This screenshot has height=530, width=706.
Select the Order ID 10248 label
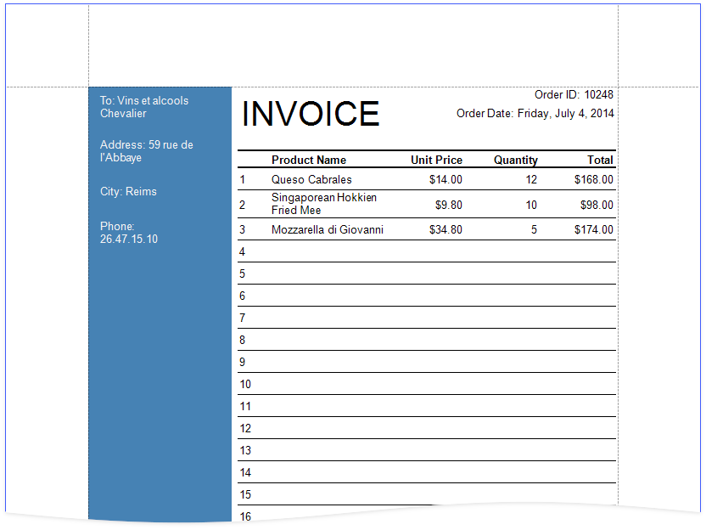click(x=574, y=94)
